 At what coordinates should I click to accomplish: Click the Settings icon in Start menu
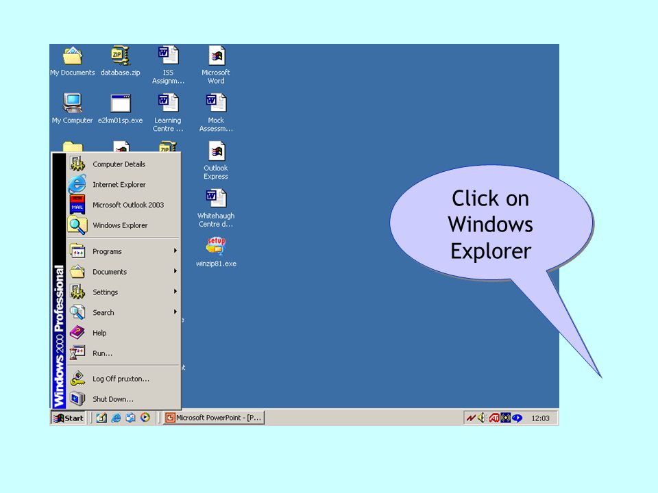point(77,292)
